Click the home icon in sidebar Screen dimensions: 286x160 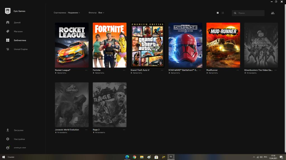coord(8,22)
